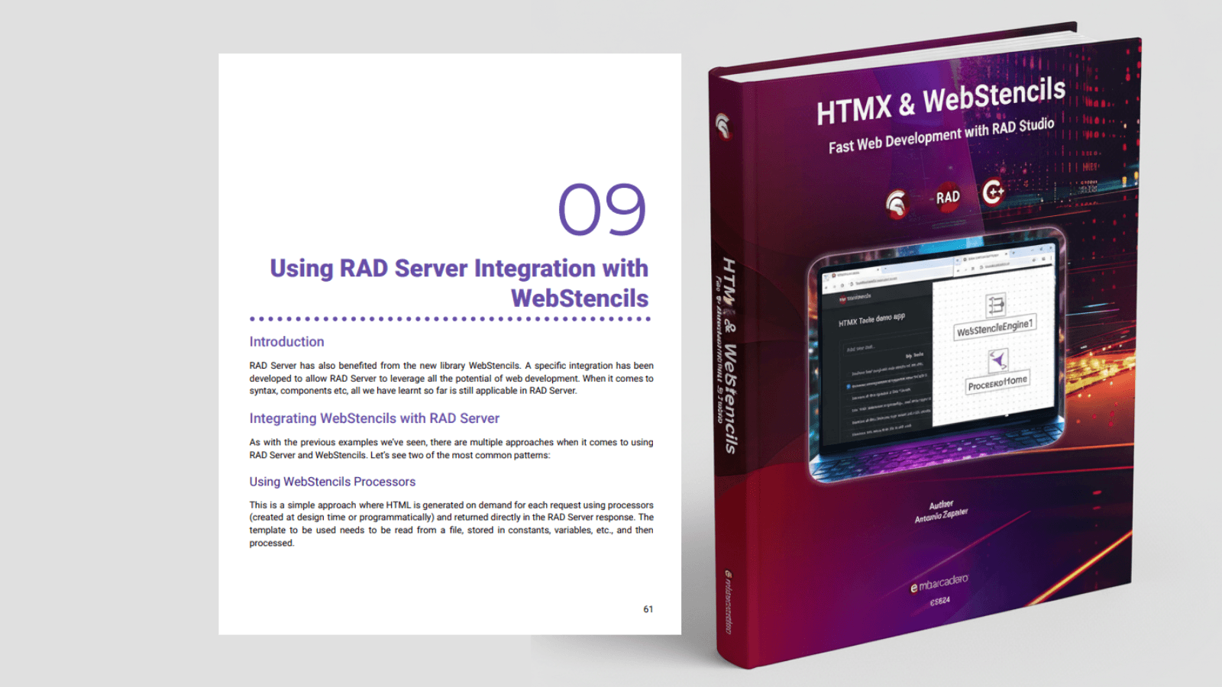
Task: Click the 'WebStencilsEngine1' label on the laptop screen
Action: point(994,328)
